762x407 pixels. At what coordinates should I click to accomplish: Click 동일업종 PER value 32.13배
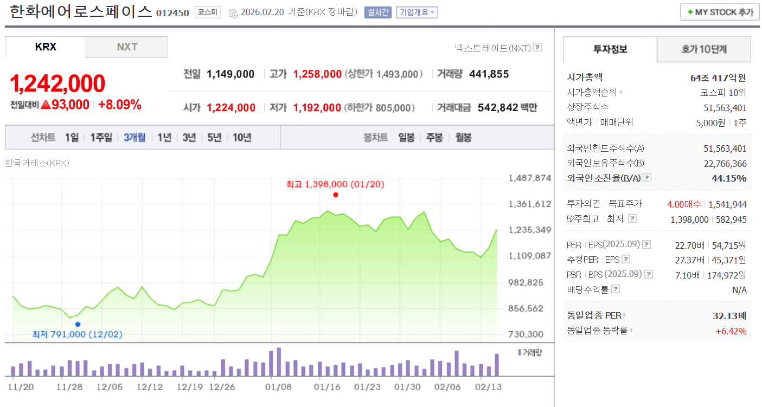point(729,315)
